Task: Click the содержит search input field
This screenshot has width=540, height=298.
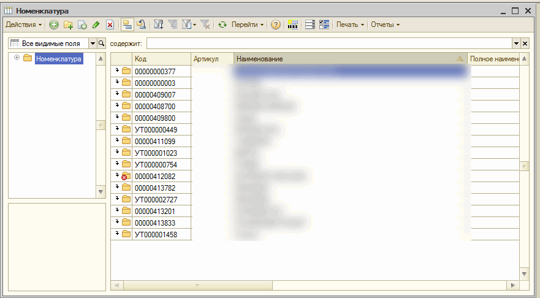Action: tap(328, 44)
